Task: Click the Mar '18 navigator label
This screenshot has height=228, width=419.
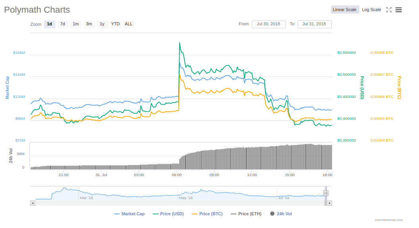Action: pyautogui.click(x=86, y=198)
